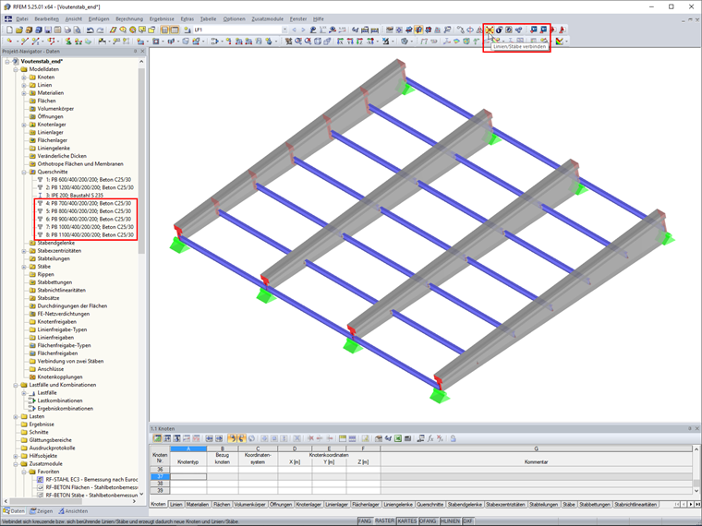The height and width of the screenshot is (526, 702).
Task: Create a new file with the blank page icon
Action: [x=9, y=30]
